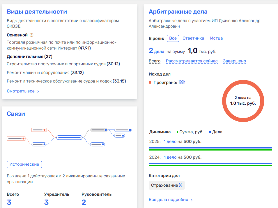Click the red Проиграно legend square
278x208 pixels.
point(150,83)
